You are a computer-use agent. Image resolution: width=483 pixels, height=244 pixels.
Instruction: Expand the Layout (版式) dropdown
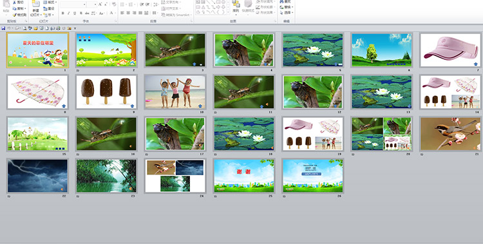50,2
